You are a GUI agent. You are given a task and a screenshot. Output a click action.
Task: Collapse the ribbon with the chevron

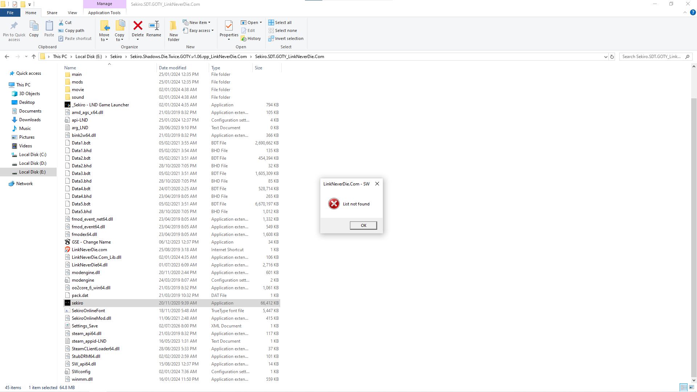(x=685, y=12)
